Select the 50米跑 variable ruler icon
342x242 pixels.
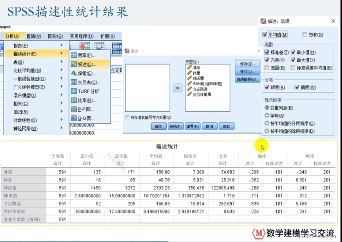coord(189,84)
